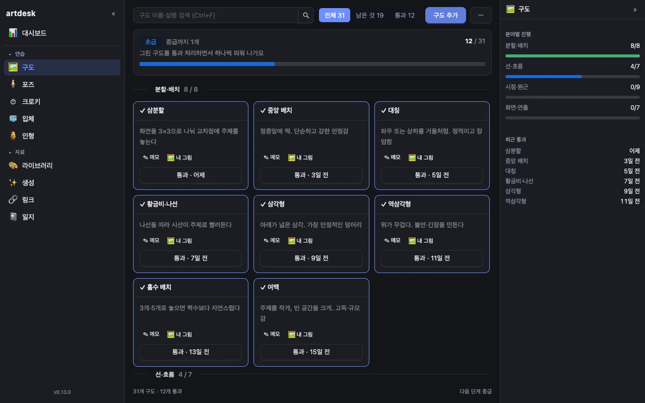Image resolution: width=645 pixels, height=403 pixels.
Task: Select 구도 in the sidebar
Action: point(62,67)
